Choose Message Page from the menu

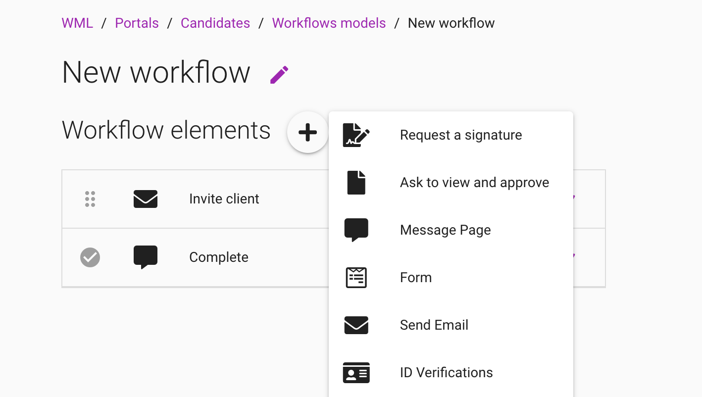click(445, 229)
